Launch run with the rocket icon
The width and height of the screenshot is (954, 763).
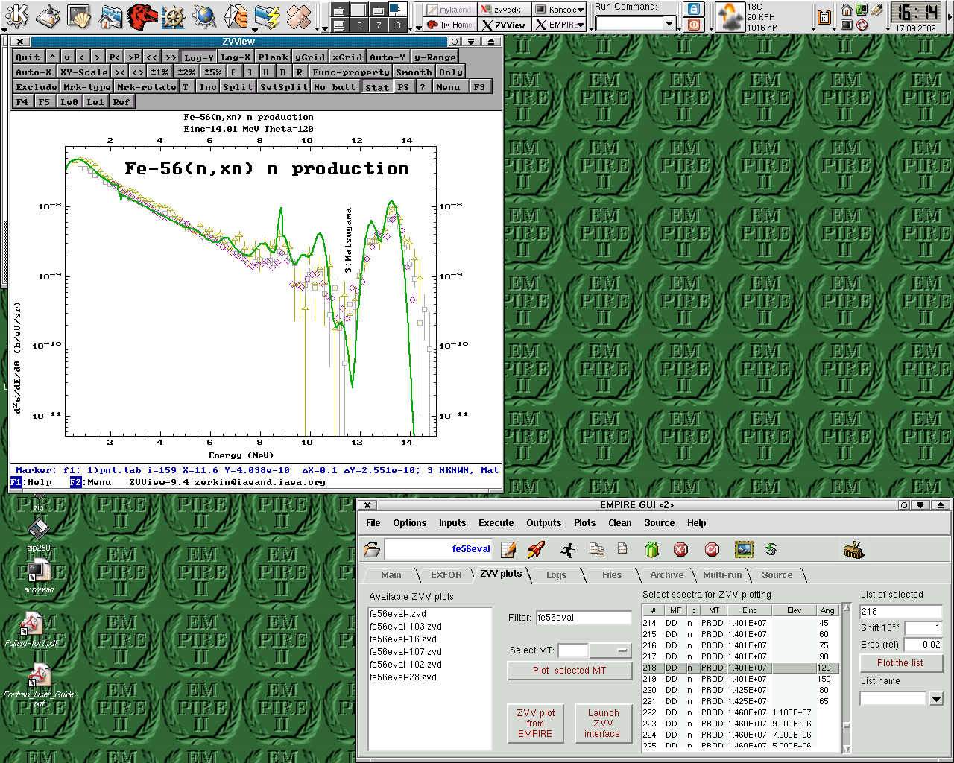point(536,550)
